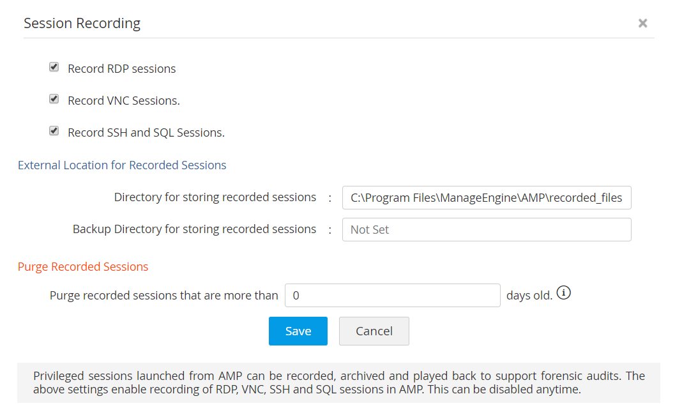
Task: Click the purge days input showing 0
Action: coord(392,295)
